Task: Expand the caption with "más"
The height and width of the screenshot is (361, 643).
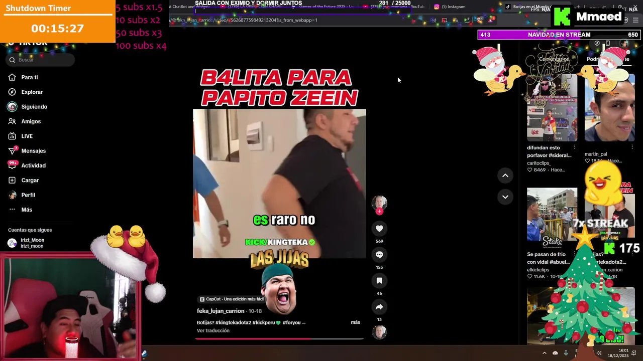Action: click(355, 322)
